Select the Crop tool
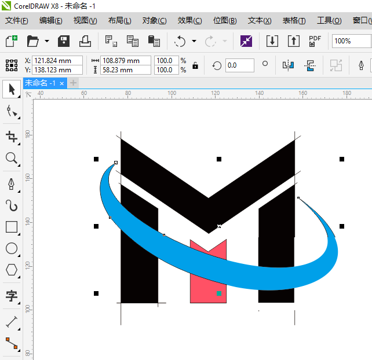372x360 pixels. click(x=11, y=137)
